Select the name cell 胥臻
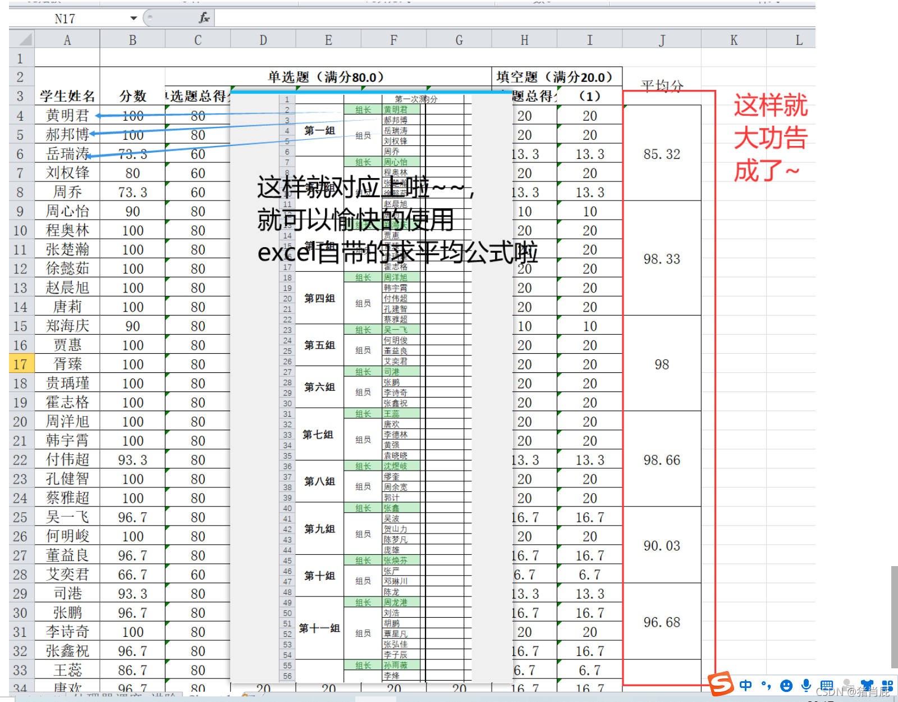 coord(67,364)
